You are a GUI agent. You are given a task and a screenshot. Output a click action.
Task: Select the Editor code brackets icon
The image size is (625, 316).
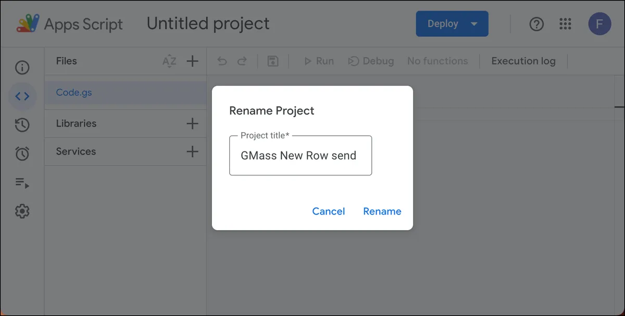click(22, 96)
